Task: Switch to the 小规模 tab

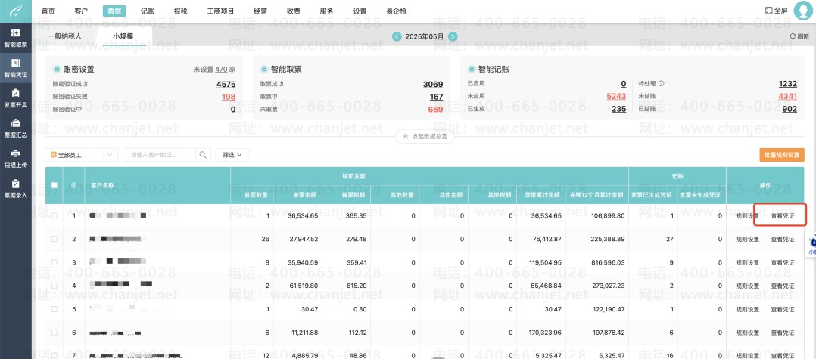Action: (123, 36)
